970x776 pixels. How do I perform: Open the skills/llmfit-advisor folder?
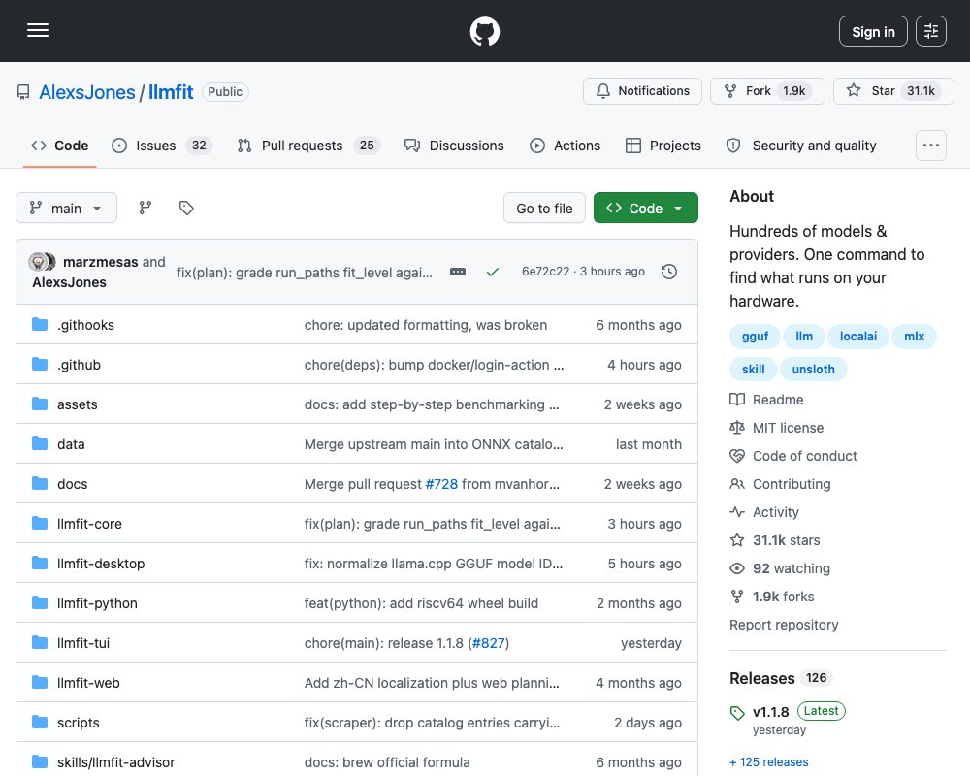pyautogui.click(x=115, y=762)
